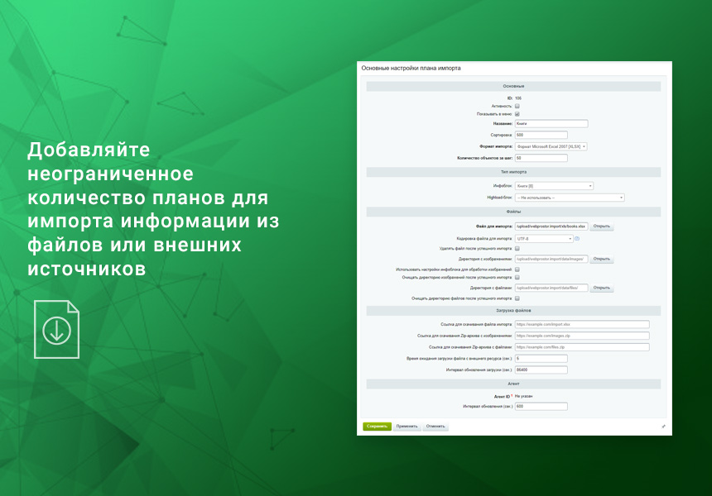Uncheck Показывать в меню

coord(517,113)
